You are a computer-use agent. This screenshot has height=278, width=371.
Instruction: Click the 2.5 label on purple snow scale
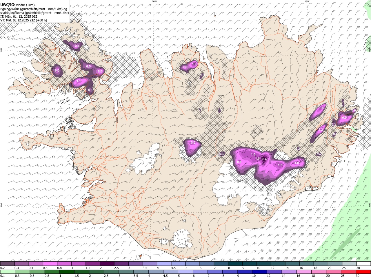point(116,268)
